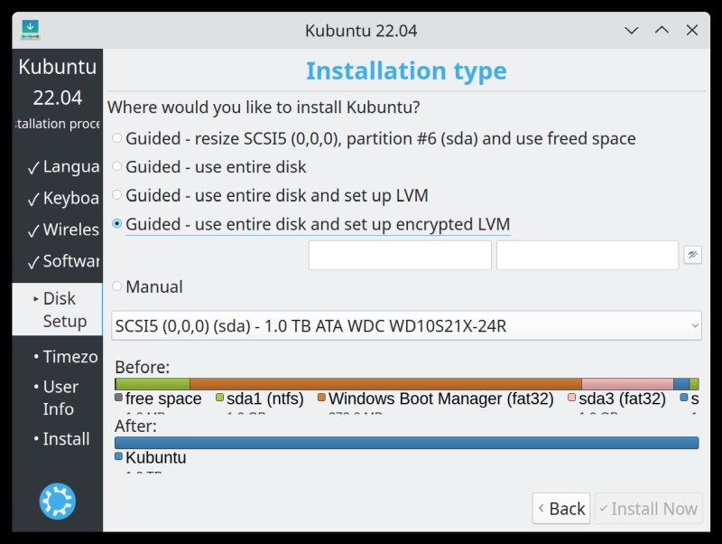Click the checkmark beside Keyboard step
722x544 pixels.
[x=32, y=198]
